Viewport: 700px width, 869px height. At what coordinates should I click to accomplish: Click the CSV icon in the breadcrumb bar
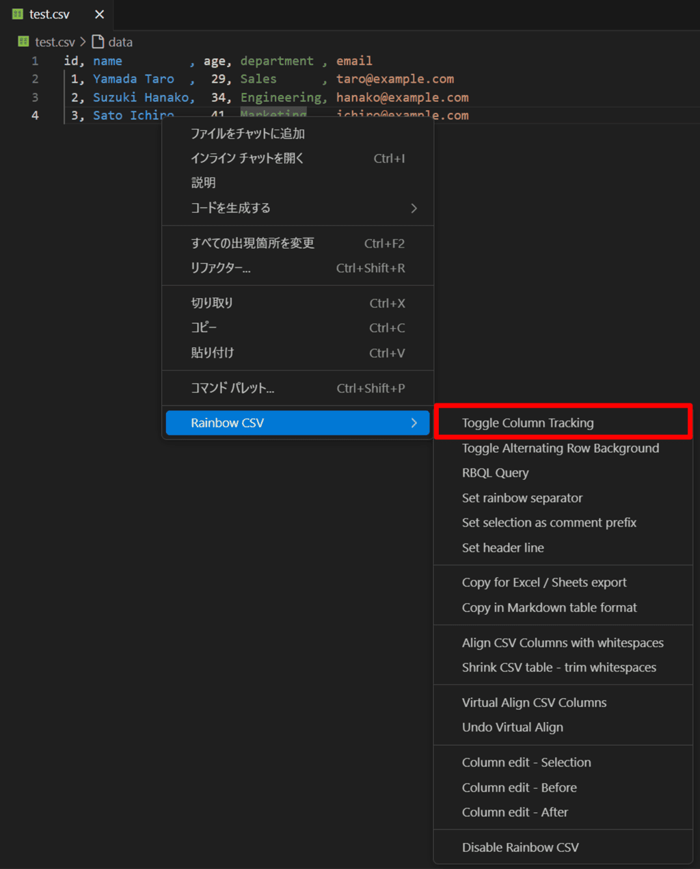(23, 42)
